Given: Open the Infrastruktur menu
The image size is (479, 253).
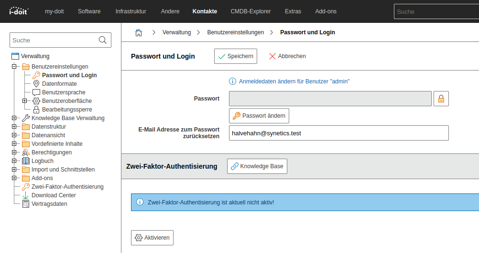Looking at the screenshot, I should [131, 11].
